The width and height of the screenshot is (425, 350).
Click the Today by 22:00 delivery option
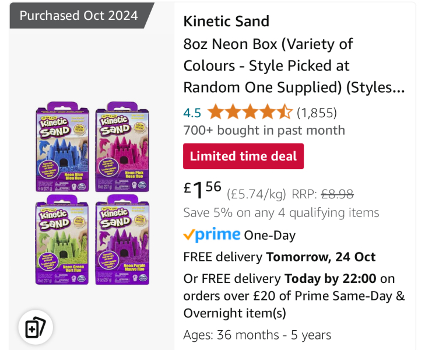pos(331,278)
